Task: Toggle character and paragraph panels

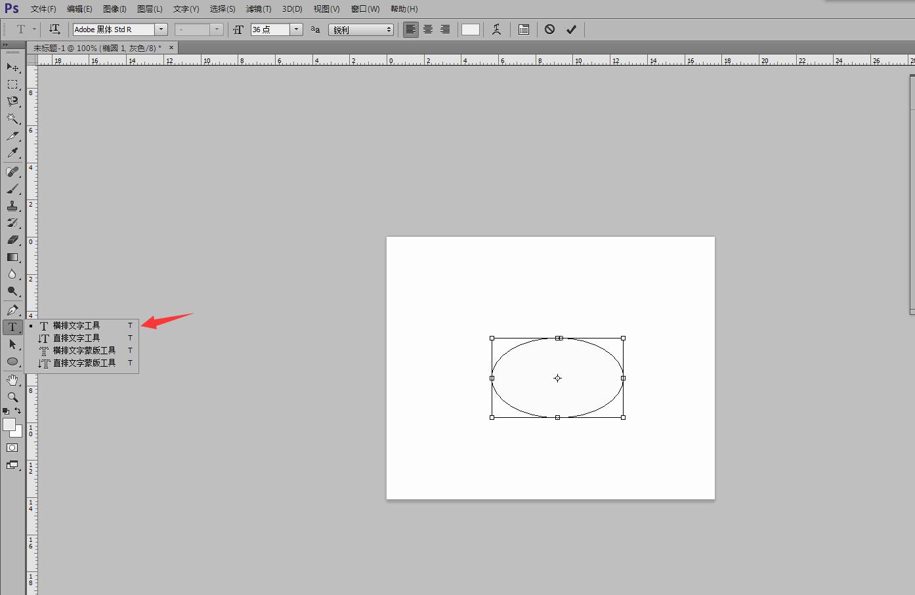Action: tap(524, 30)
